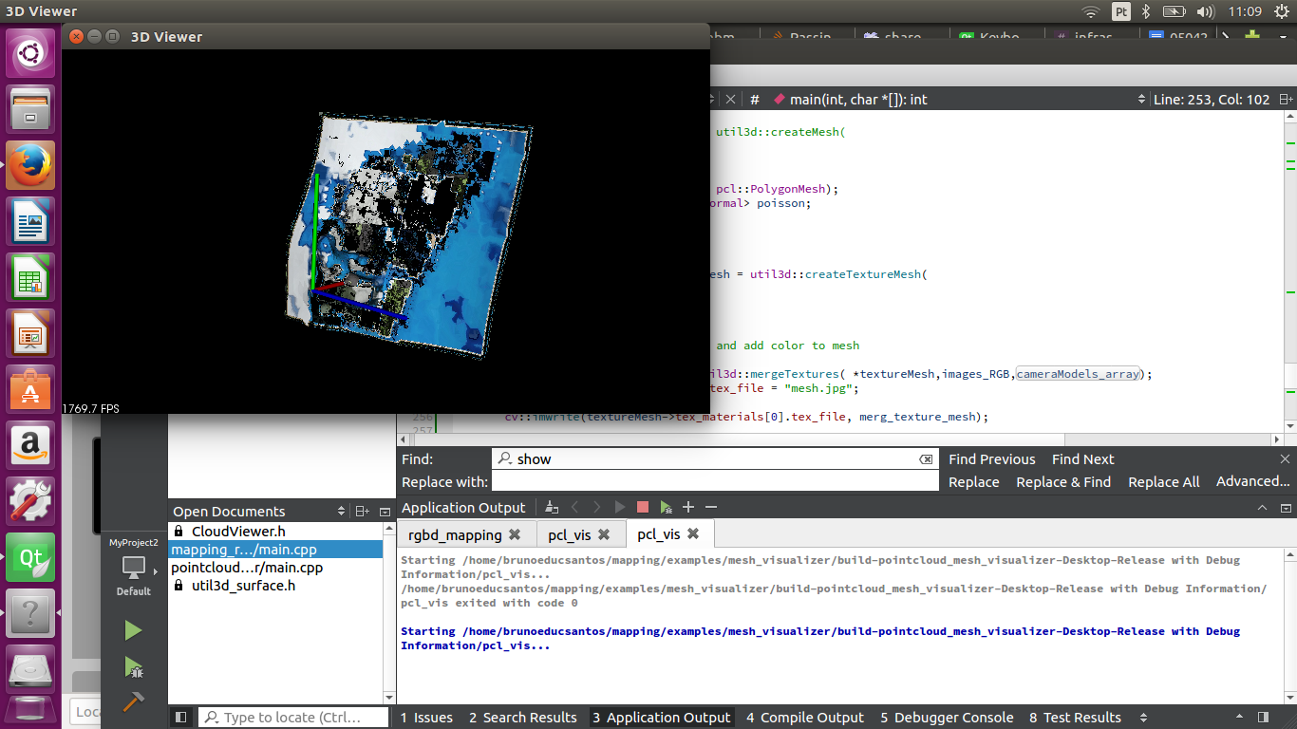Click the Replace with input field
This screenshot has height=729, width=1297.
point(714,482)
